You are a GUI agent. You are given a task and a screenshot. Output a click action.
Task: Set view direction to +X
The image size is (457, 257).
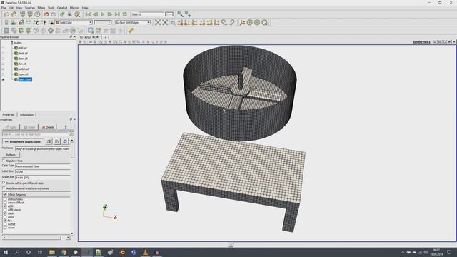click(180, 22)
